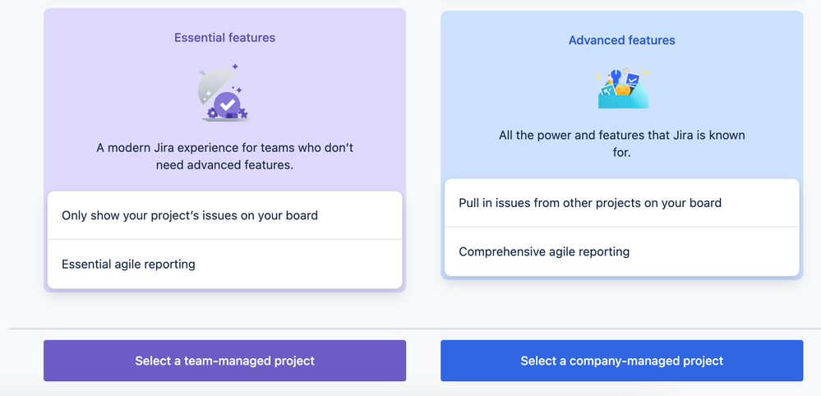Click the blue checkmark card in the toolbox icon
The height and width of the screenshot is (396, 821).
click(x=633, y=79)
